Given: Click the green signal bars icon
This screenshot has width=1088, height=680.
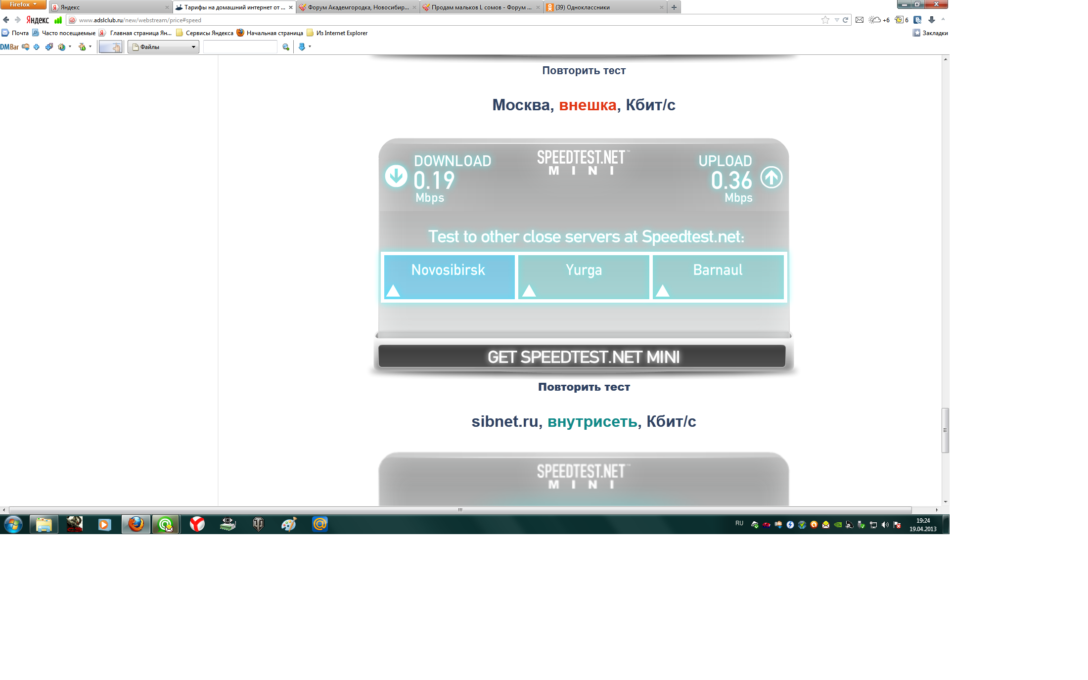Looking at the screenshot, I should click(x=58, y=20).
